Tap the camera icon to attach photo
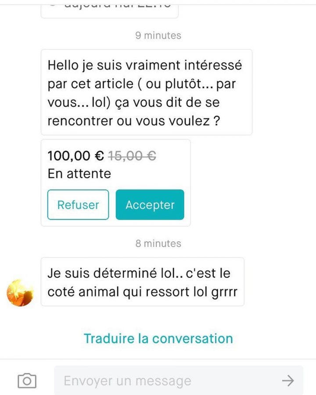The height and width of the screenshot is (395, 316). coord(27,381)
